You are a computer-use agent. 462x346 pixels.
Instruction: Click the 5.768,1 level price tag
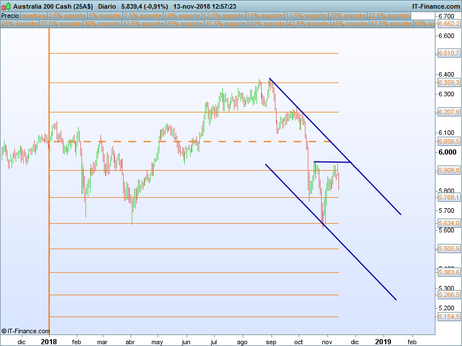coord(449,197)
